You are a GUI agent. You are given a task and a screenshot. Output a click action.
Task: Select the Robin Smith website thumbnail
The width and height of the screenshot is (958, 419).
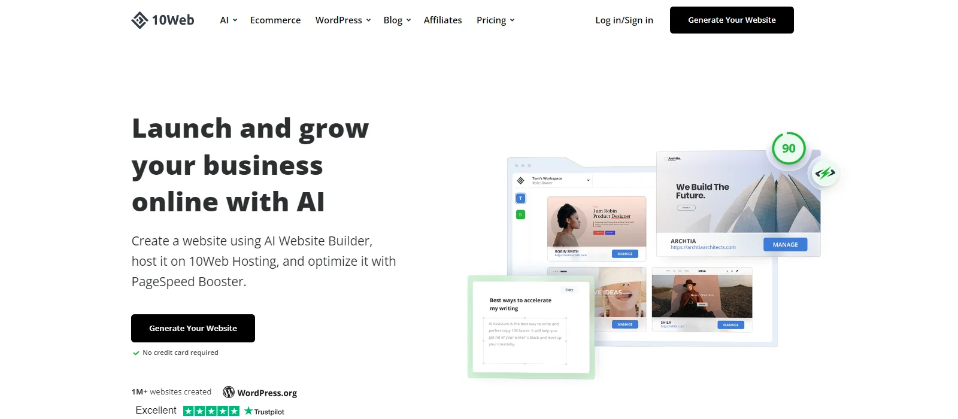(596, 221)
